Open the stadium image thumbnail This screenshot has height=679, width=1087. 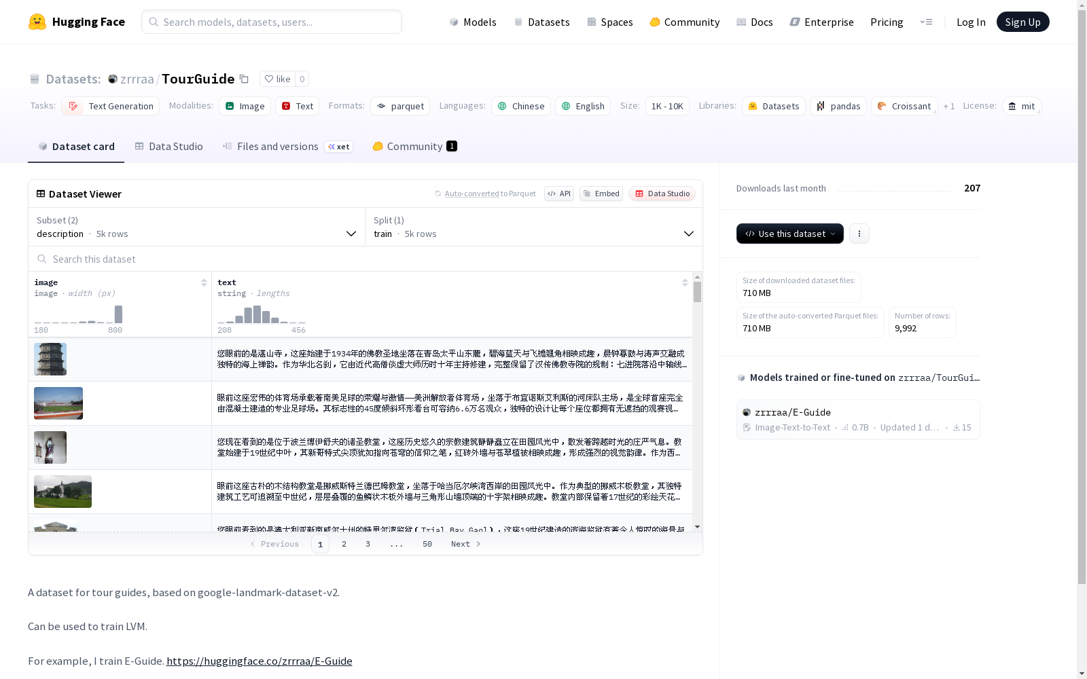(58, 403)
